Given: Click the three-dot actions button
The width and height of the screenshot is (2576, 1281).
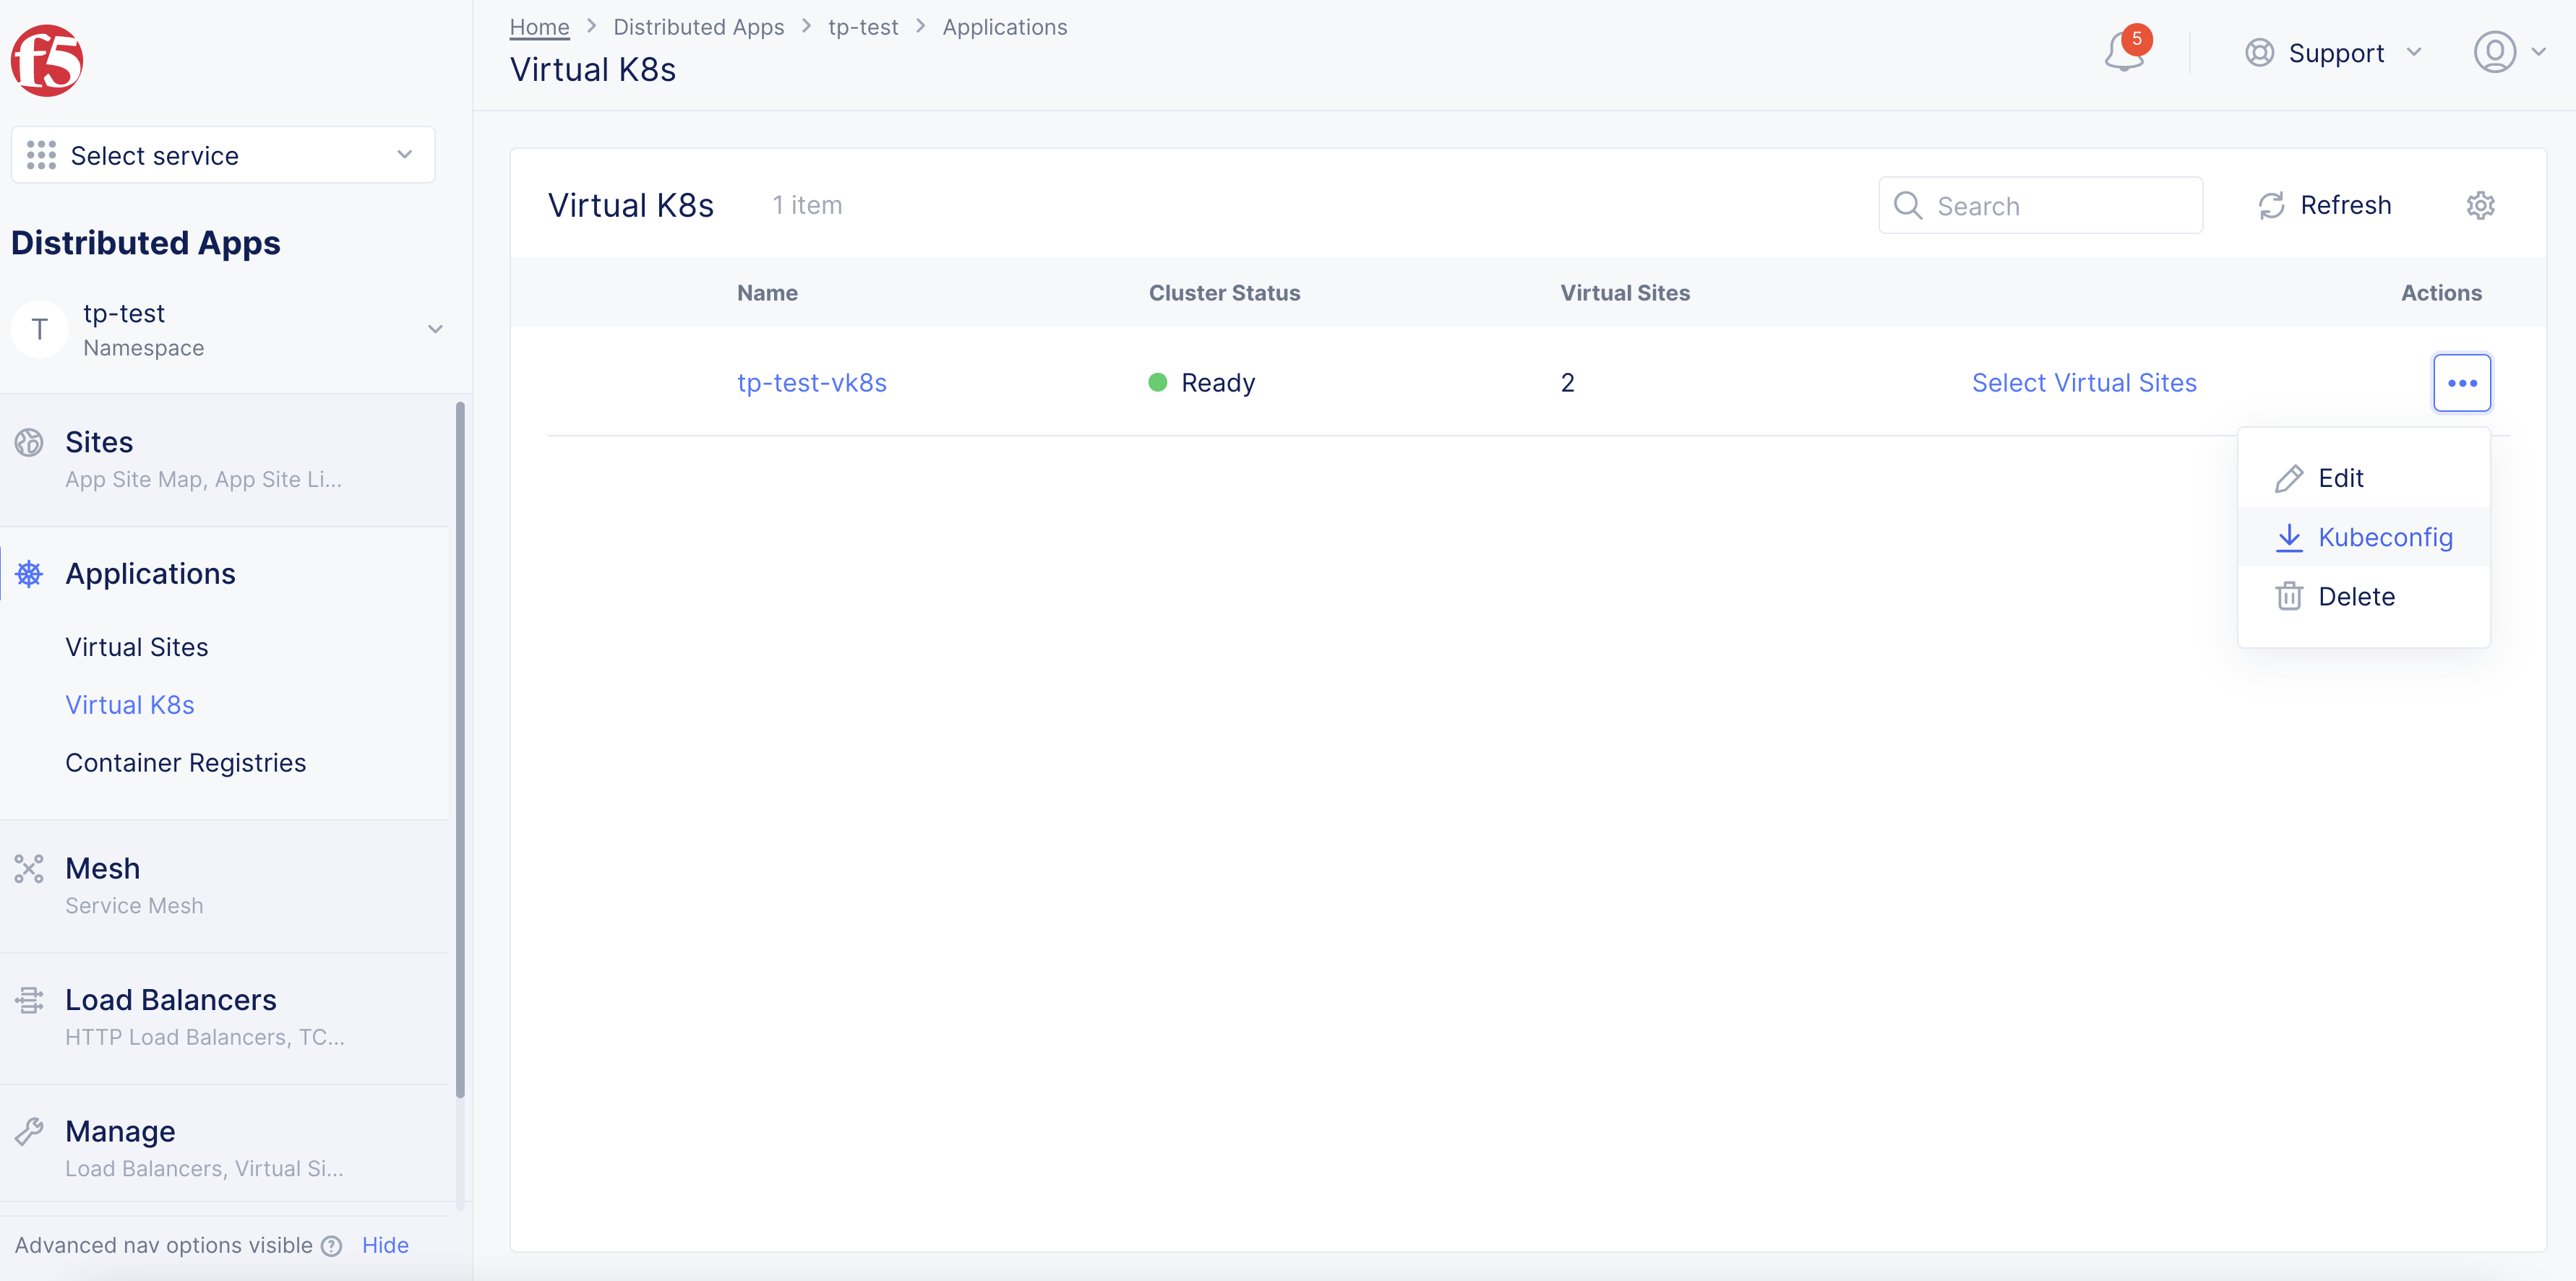Looking at the screenshot, I should click(x=2461, y=383).
